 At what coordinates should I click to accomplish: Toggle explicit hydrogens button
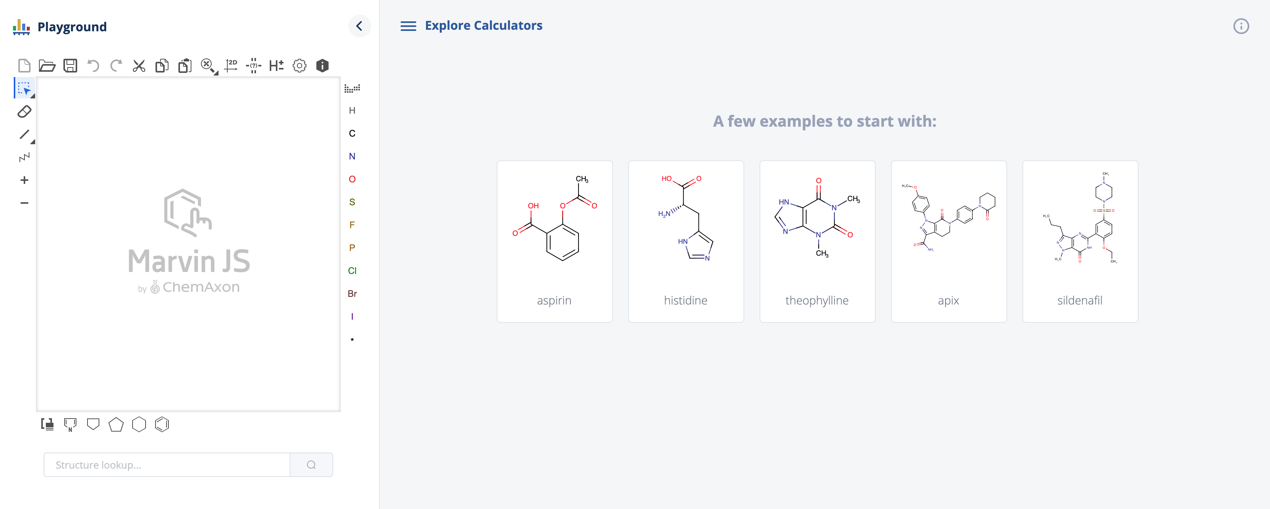(x=277, y=66)
